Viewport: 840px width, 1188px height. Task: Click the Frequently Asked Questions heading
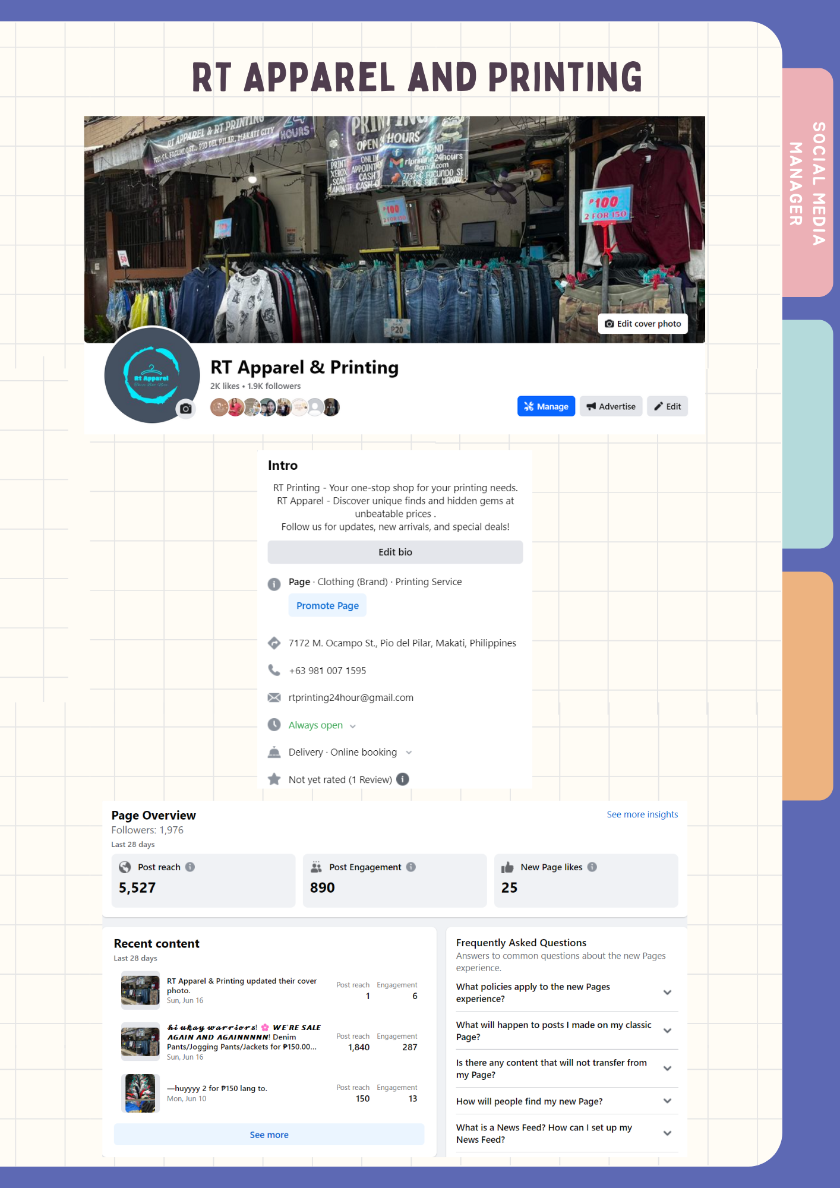(521, 943)
